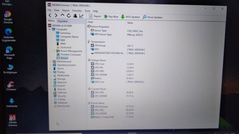Select Computer Name in the tree
The image size is (239, 134).
click(x=67, y=36)
